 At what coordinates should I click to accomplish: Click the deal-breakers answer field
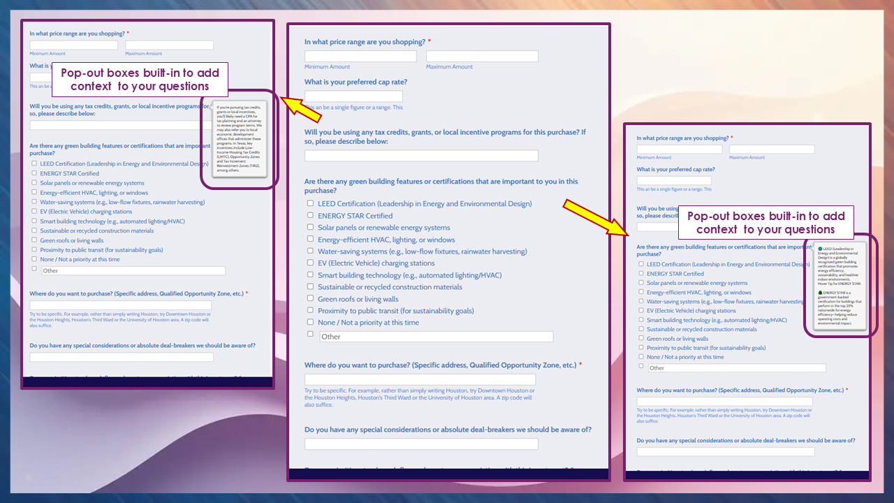click(x=421, y=444)
